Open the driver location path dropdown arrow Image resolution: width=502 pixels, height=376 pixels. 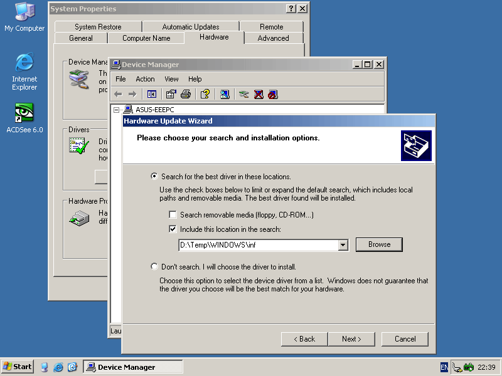(343, 245)
